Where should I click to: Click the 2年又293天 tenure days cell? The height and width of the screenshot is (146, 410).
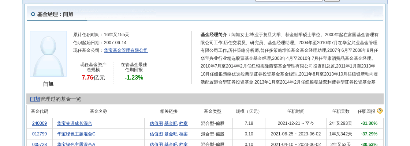(x=341, y=123)
